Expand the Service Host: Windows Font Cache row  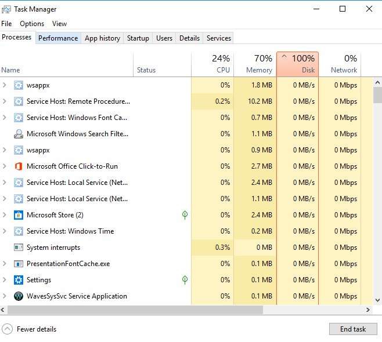5,118
